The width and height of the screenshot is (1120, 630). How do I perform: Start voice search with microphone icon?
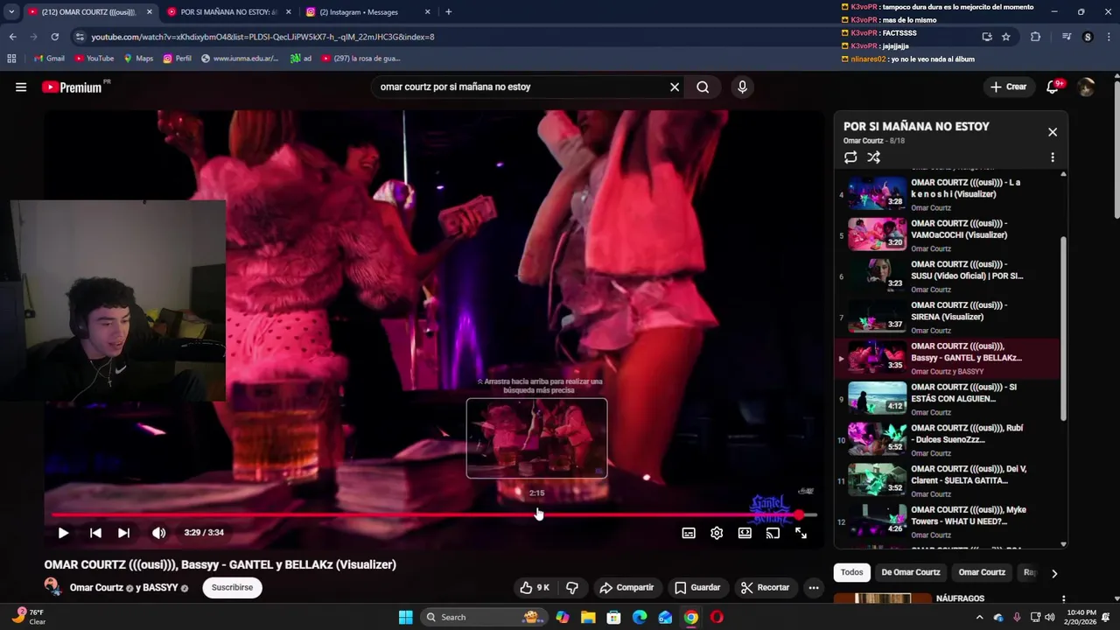(x=742, y=87)
